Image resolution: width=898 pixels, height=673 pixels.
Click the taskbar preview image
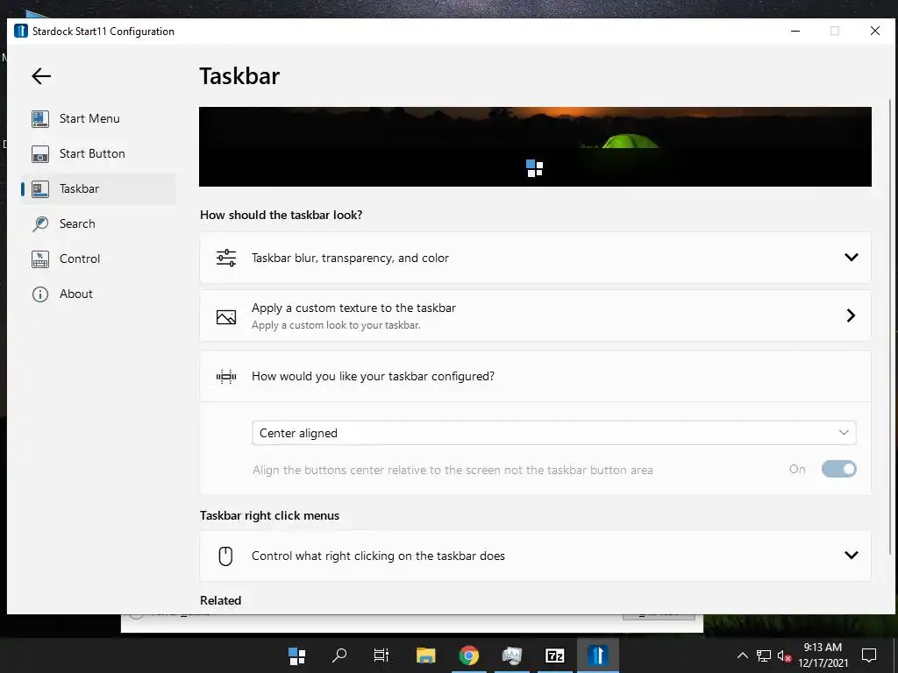pos(535,146)
